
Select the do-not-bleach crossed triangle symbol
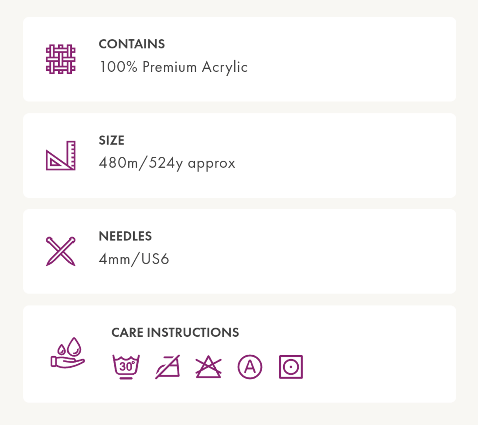208,367
